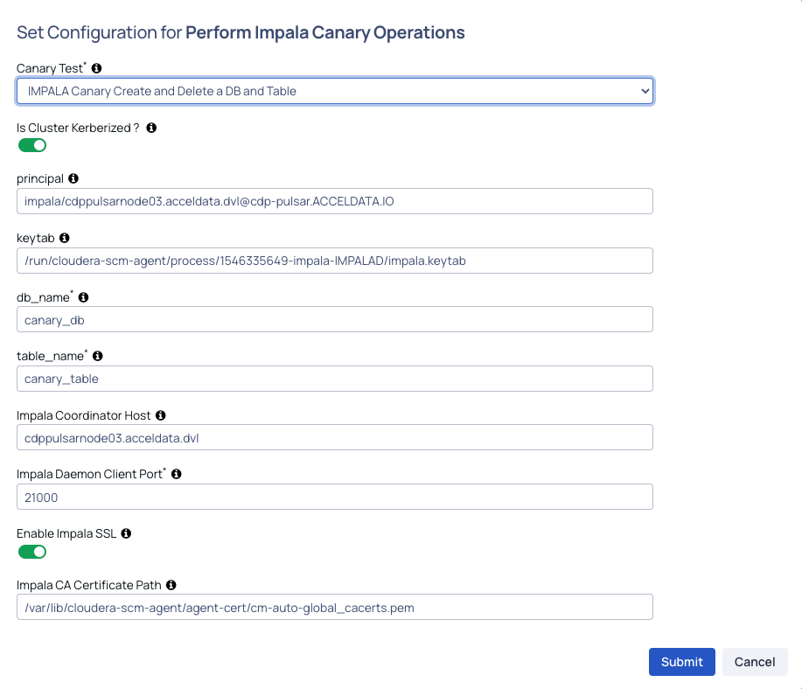Click info icon beside Enable Impala SSL
Screen dimensions: 802x689
126,533
